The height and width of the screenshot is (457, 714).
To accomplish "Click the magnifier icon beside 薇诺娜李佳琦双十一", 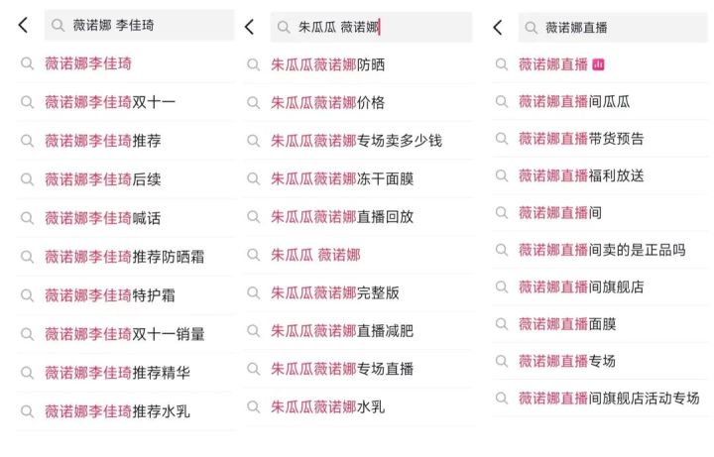I will pos(27,102).
